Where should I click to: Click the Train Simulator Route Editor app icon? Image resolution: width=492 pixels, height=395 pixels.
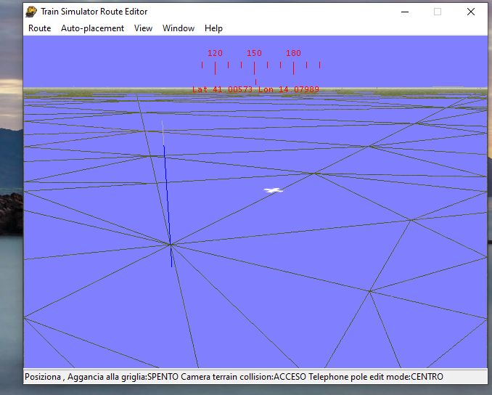[31, 12]
